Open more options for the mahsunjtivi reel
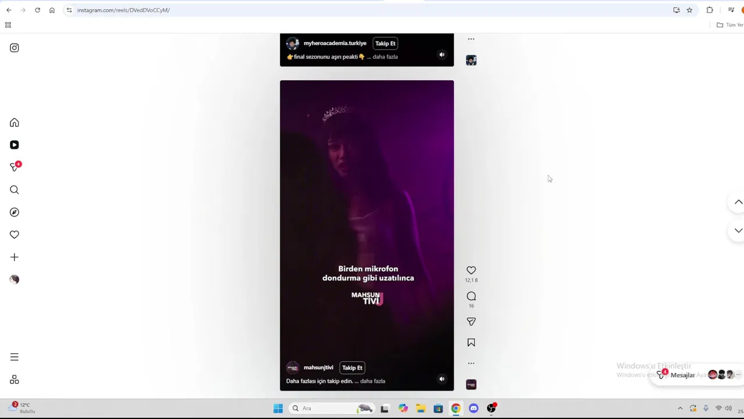Viewport: 744px width, 419px height. point(471,363)
